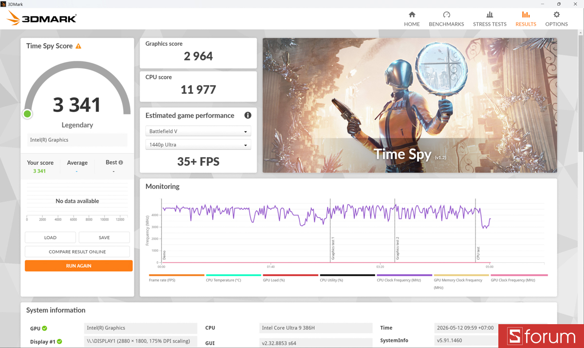Go to the Stress Tests tab
Image resolution: width=584 pixels, height=348 pixels.
(x=490, y=19)
